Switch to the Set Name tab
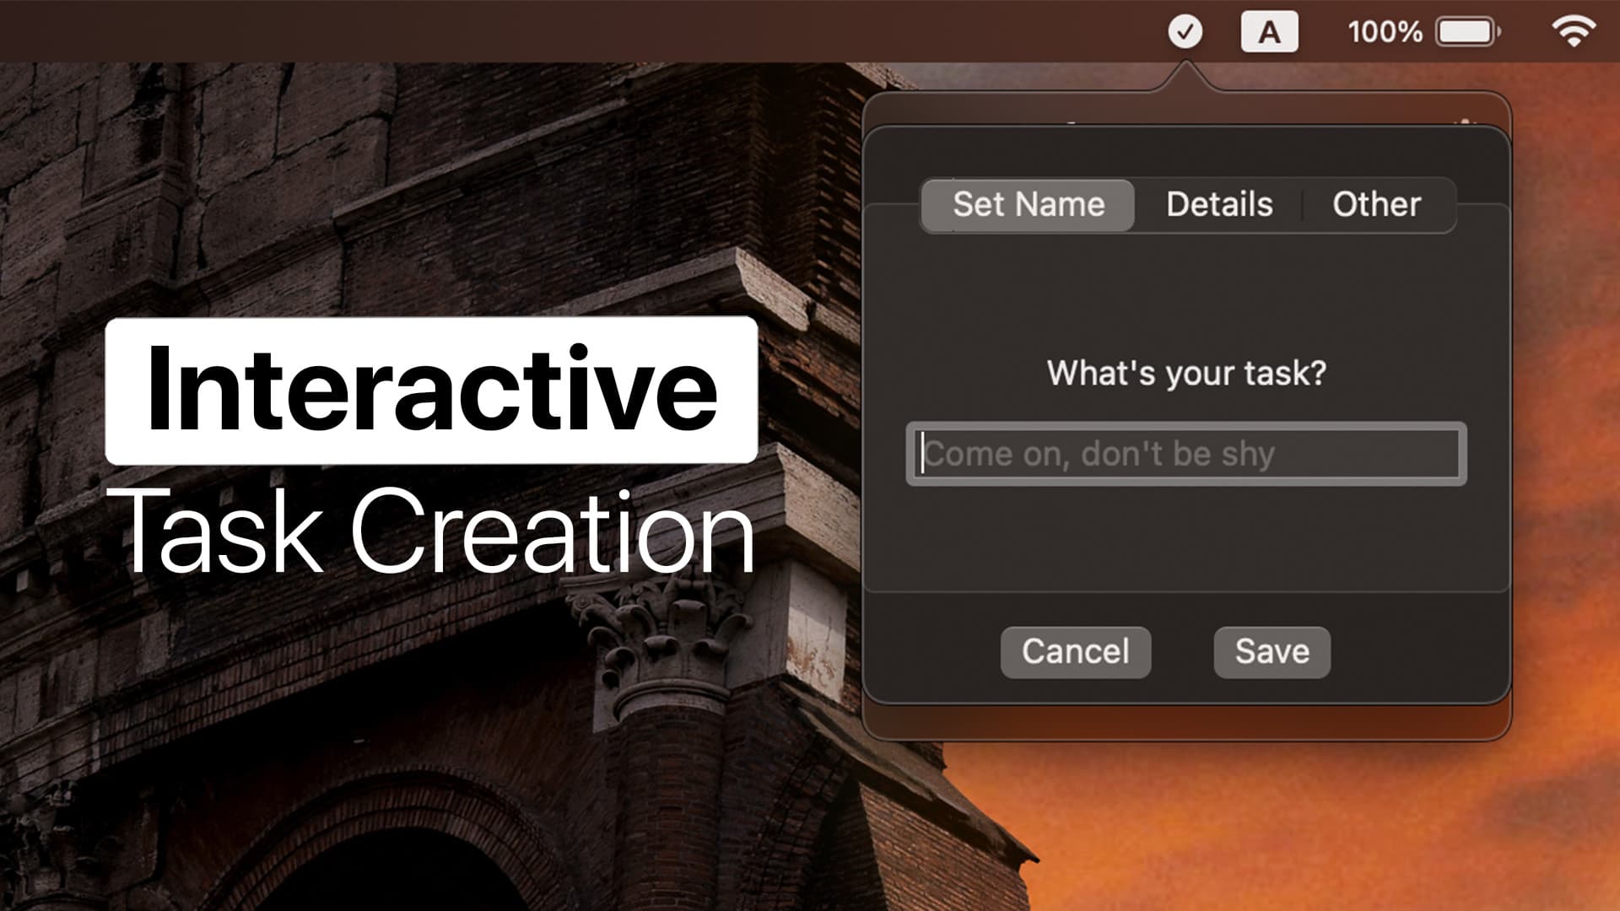The height and width of the screenshot is (911, 1620). point(1028,205)
